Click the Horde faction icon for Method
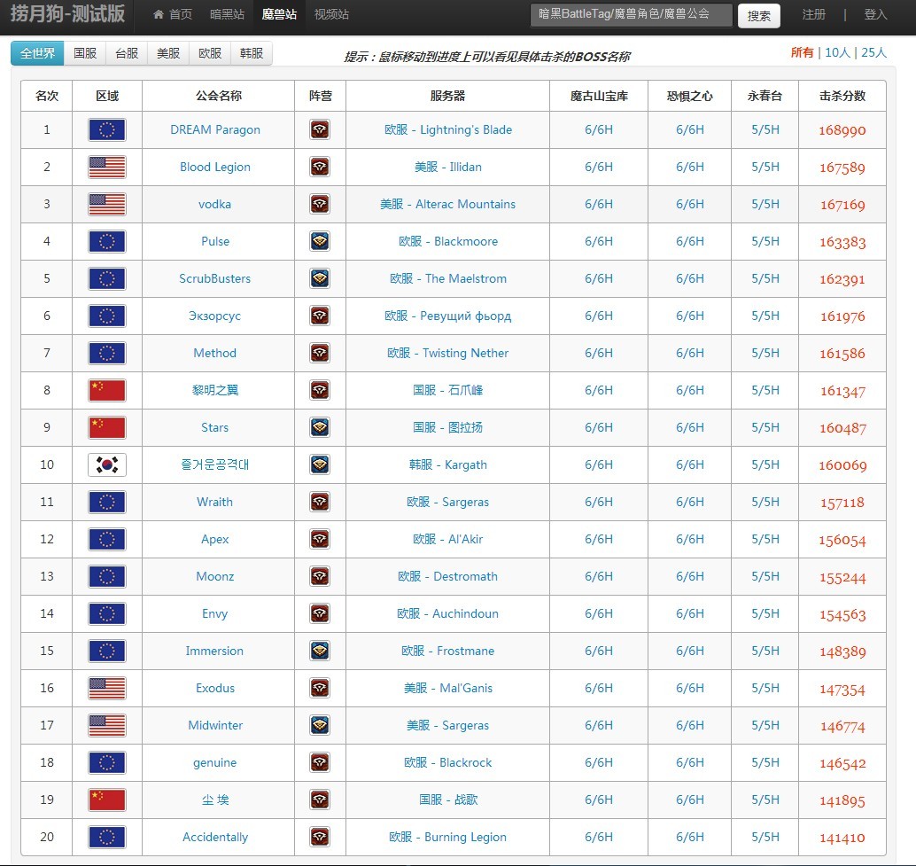Screen dimensions: 916x866 (320, 354)
